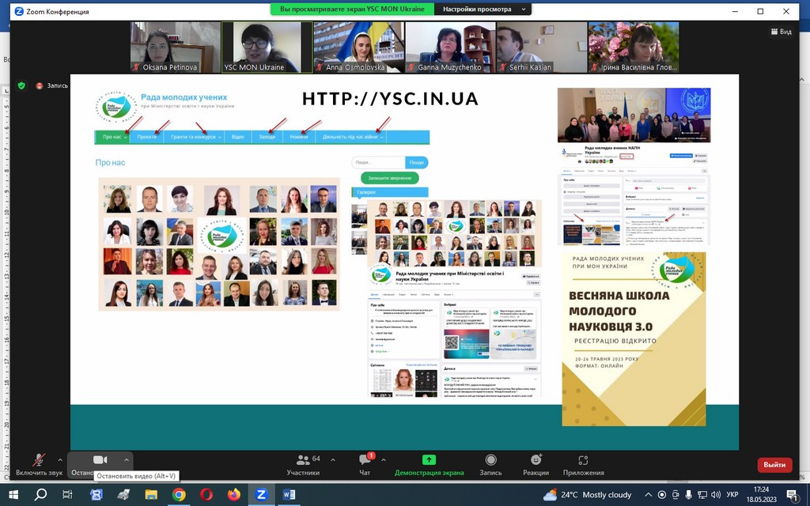Select Anna Osmolovska video thumbnail
The width and height of the screenshot is (810, 506).
[359, 47]
